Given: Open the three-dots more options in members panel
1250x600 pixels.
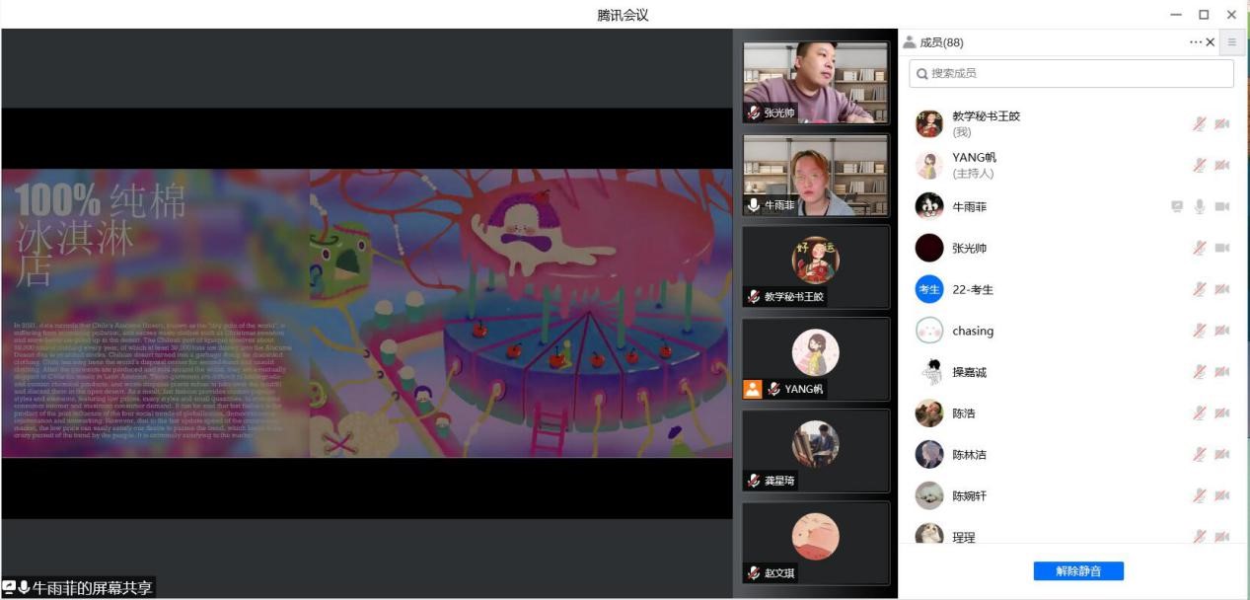Looking at the screenshot, I should 1196,42.
